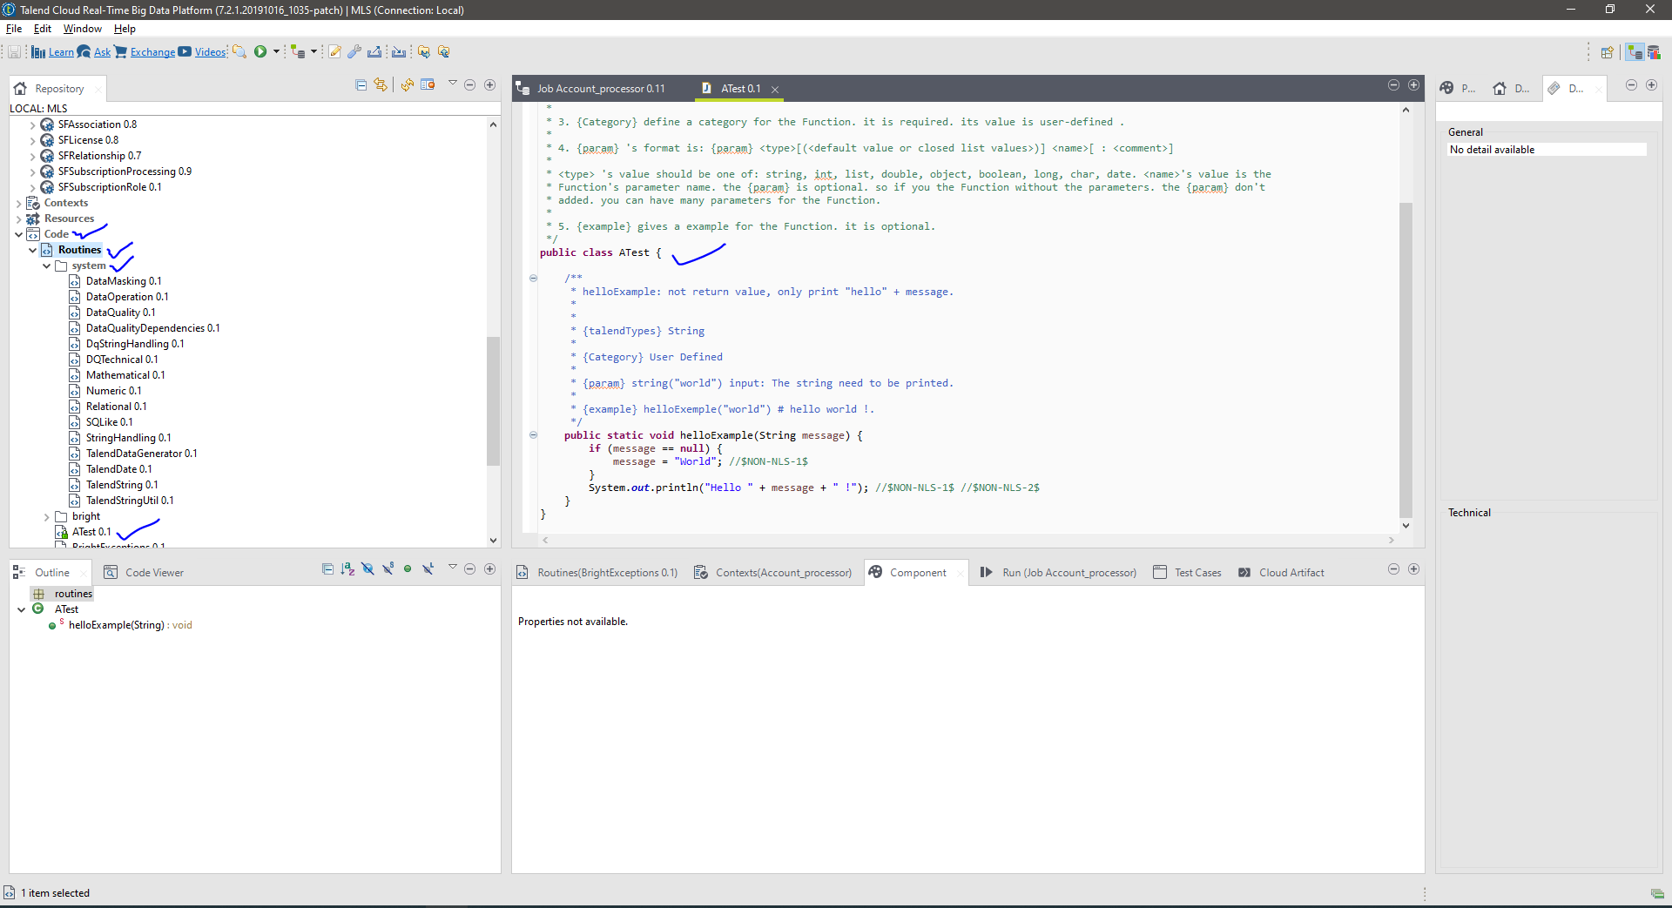This screenshot has height=908, width=1672.
Task: Select TalendDate 0.1 routine in the tree
Action: tap(118, 469)
